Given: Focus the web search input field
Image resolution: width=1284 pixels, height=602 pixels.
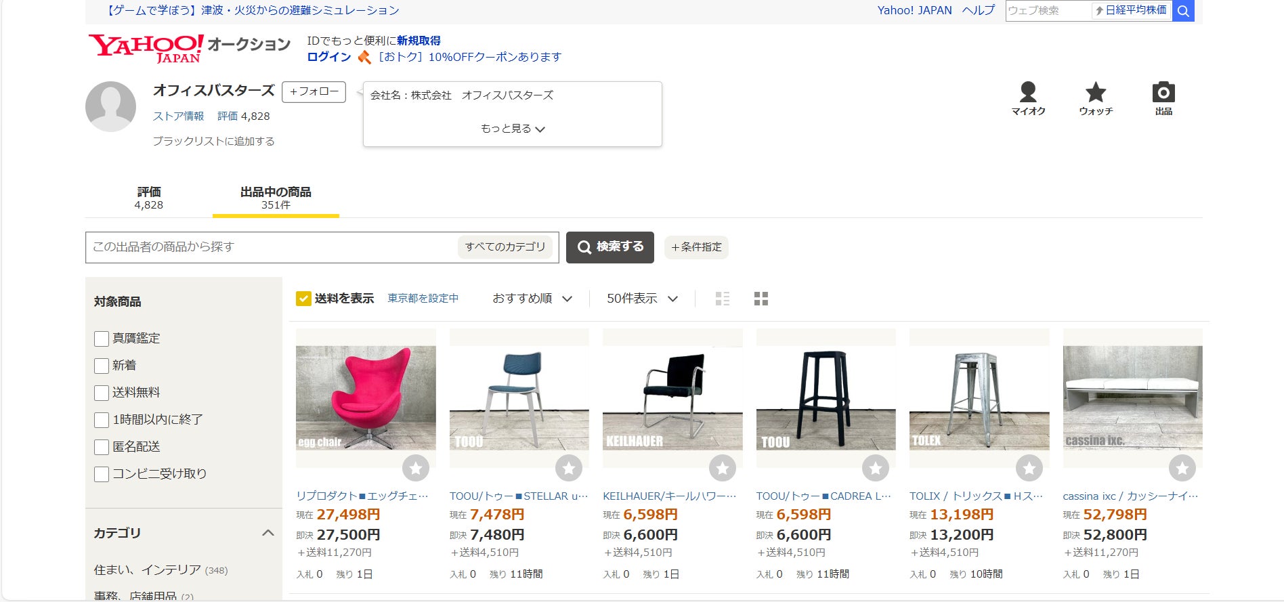Looking at the screenshot, I should tap(1048, 11).
